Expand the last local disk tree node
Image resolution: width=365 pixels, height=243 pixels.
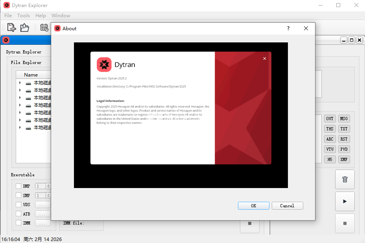(x=20, y=128)
